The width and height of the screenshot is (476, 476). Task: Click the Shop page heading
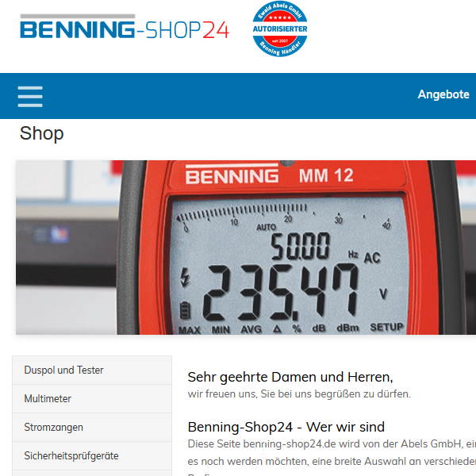point(41,133)
